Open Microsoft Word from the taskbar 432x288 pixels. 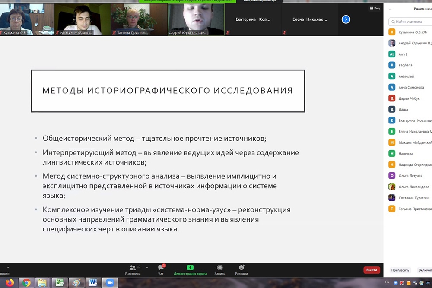coord(93,283)
